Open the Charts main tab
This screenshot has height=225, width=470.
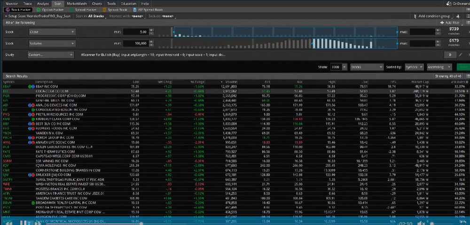97,4
